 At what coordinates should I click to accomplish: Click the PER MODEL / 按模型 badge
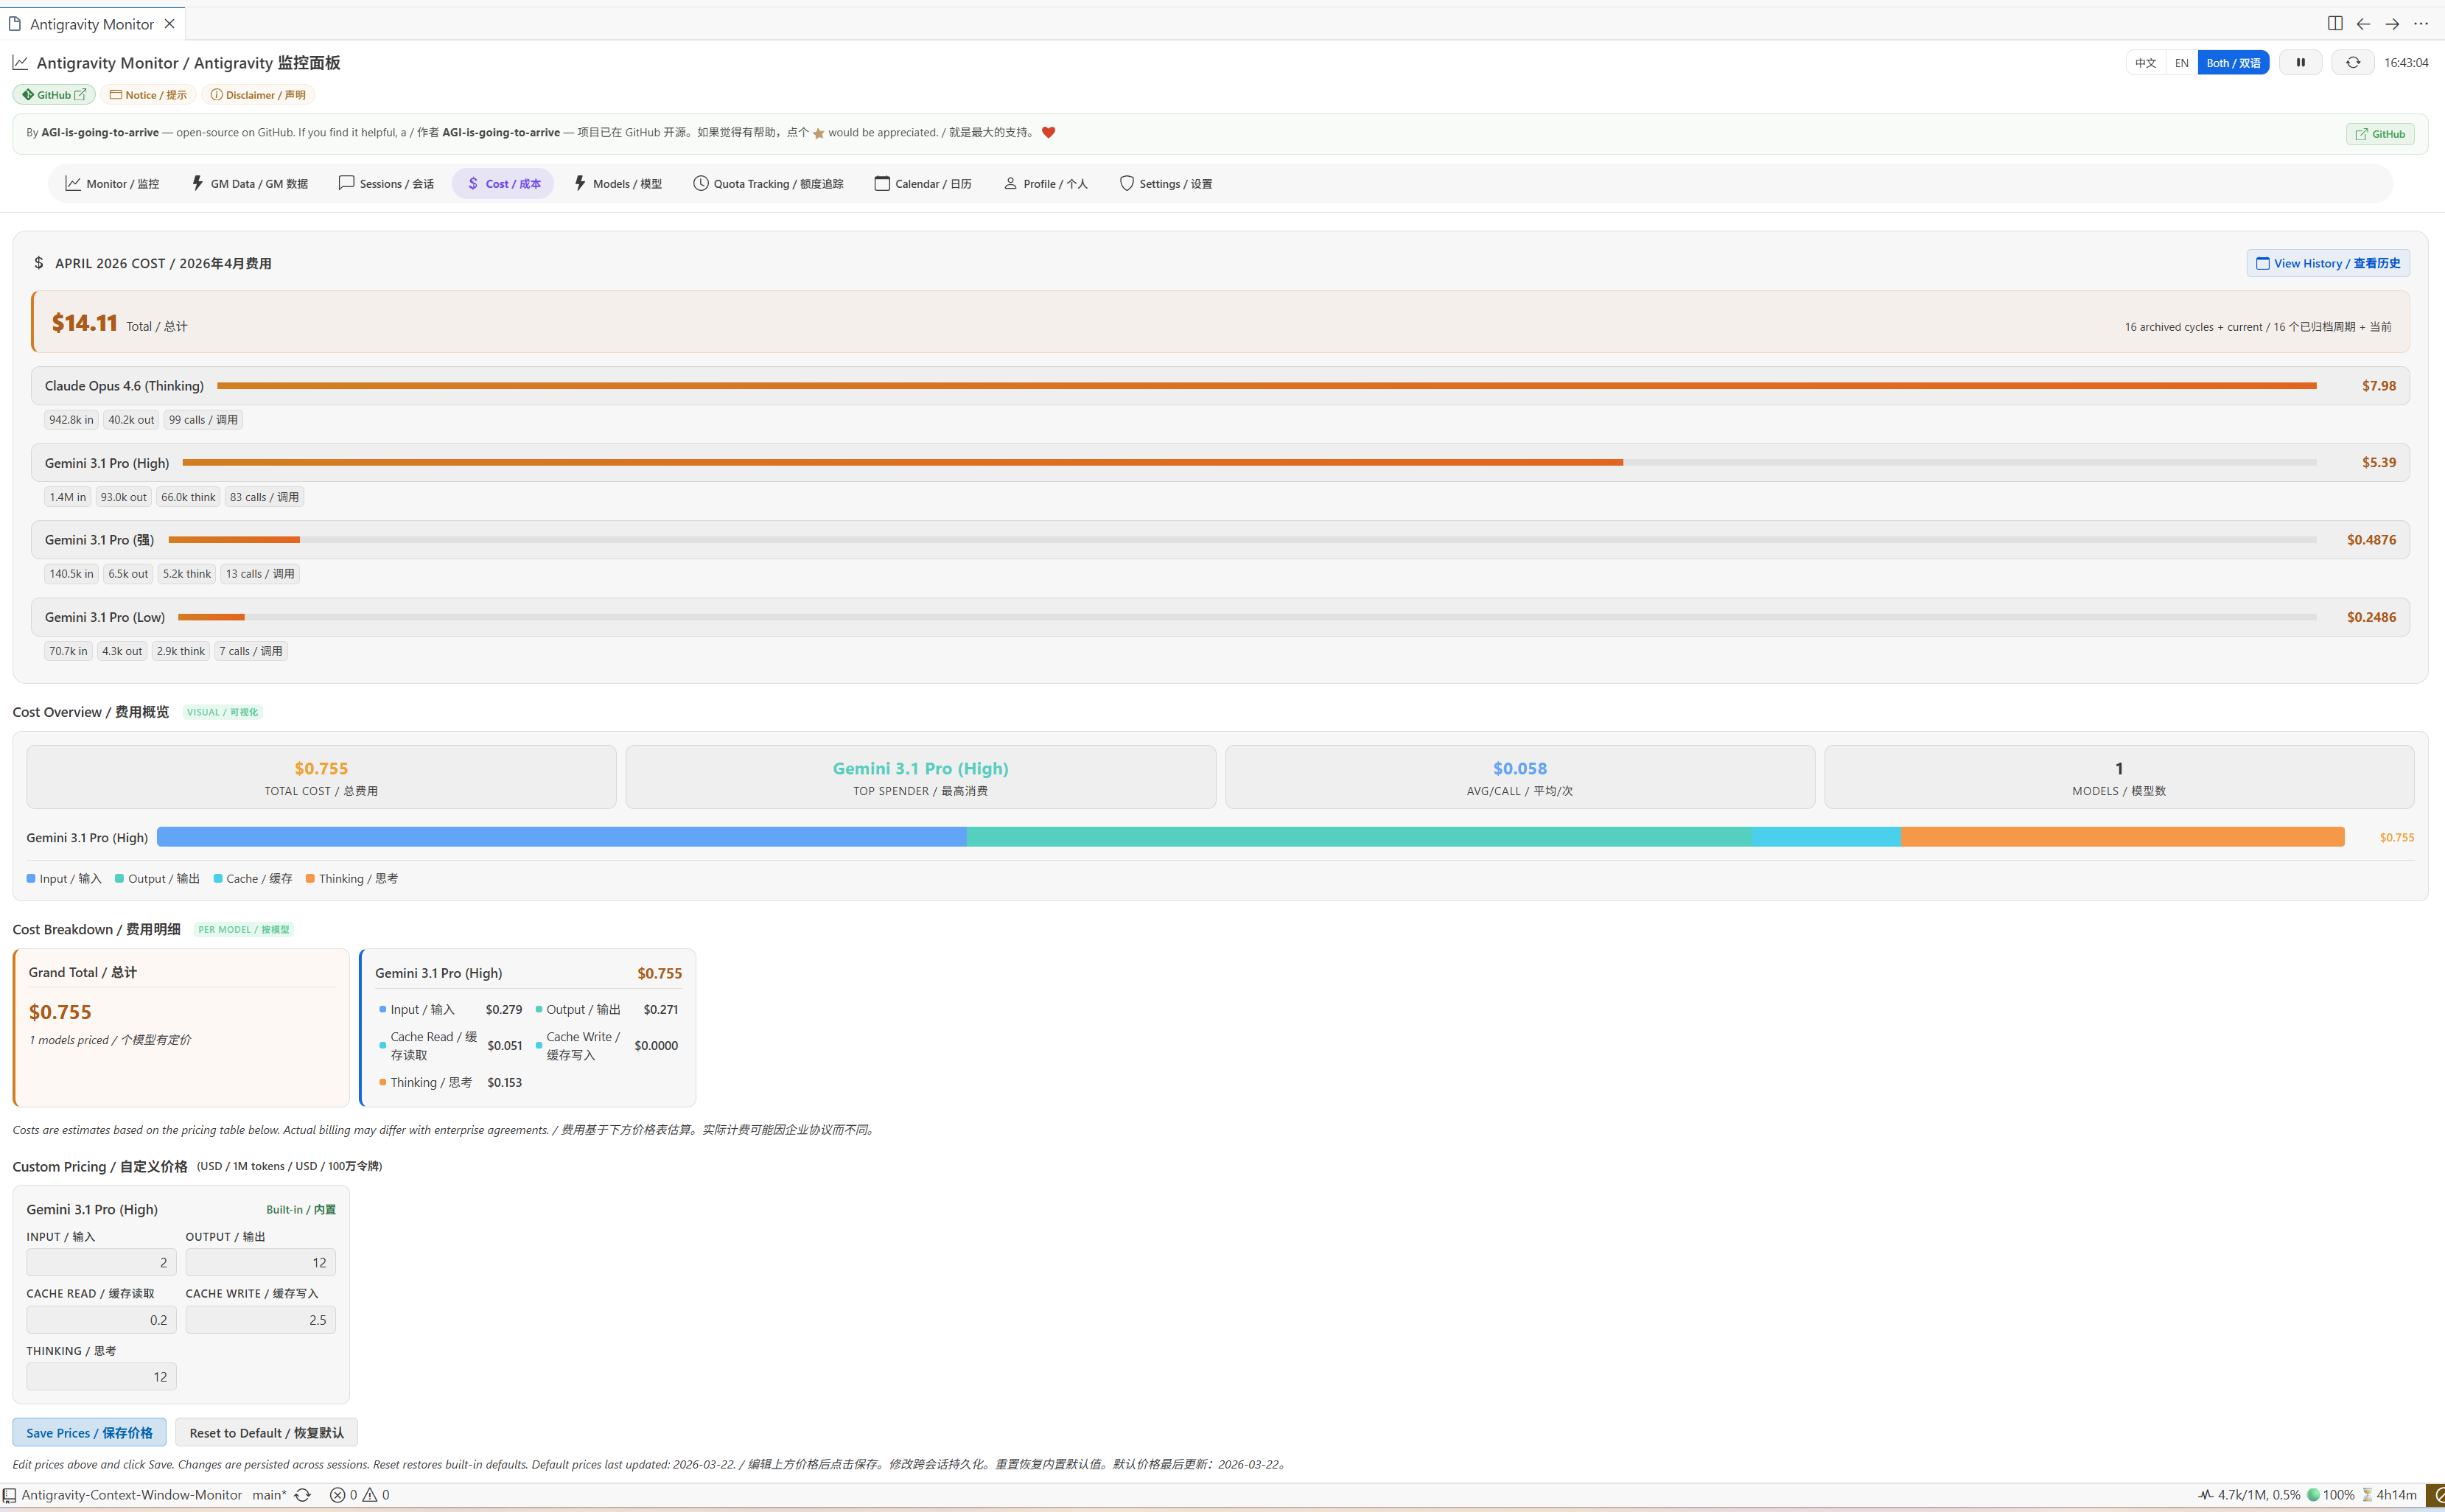243,929
